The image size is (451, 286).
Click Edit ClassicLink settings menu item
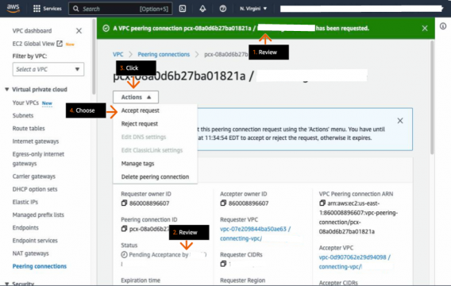pyautogui.click(x=152, y=150)
